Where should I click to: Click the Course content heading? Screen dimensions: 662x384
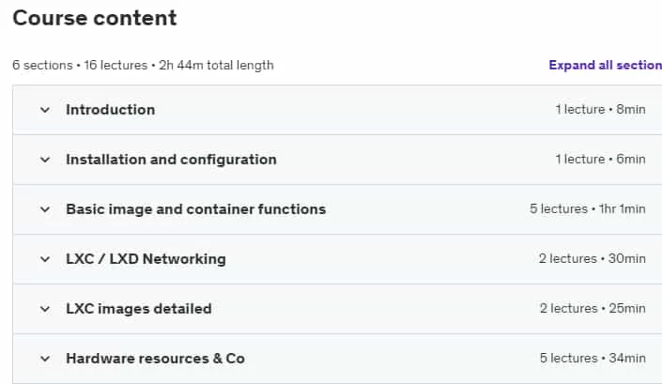point(95,18)
